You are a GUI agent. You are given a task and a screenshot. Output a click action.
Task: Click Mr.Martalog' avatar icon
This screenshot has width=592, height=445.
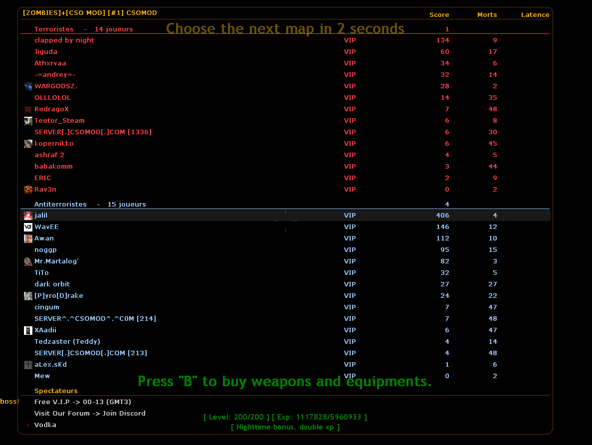click(28, 261)
